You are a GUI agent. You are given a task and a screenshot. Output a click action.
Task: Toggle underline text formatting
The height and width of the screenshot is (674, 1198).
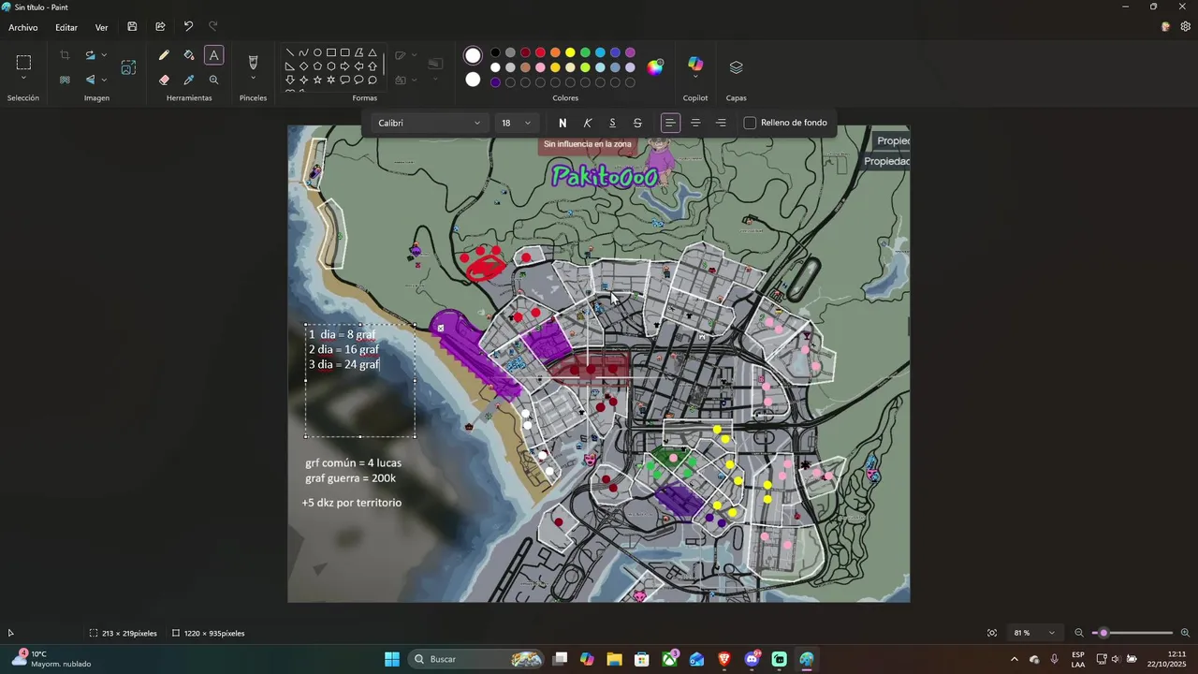612,123
